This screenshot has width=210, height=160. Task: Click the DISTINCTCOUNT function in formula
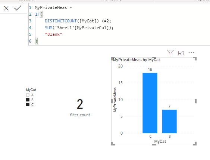click(61, 21)
